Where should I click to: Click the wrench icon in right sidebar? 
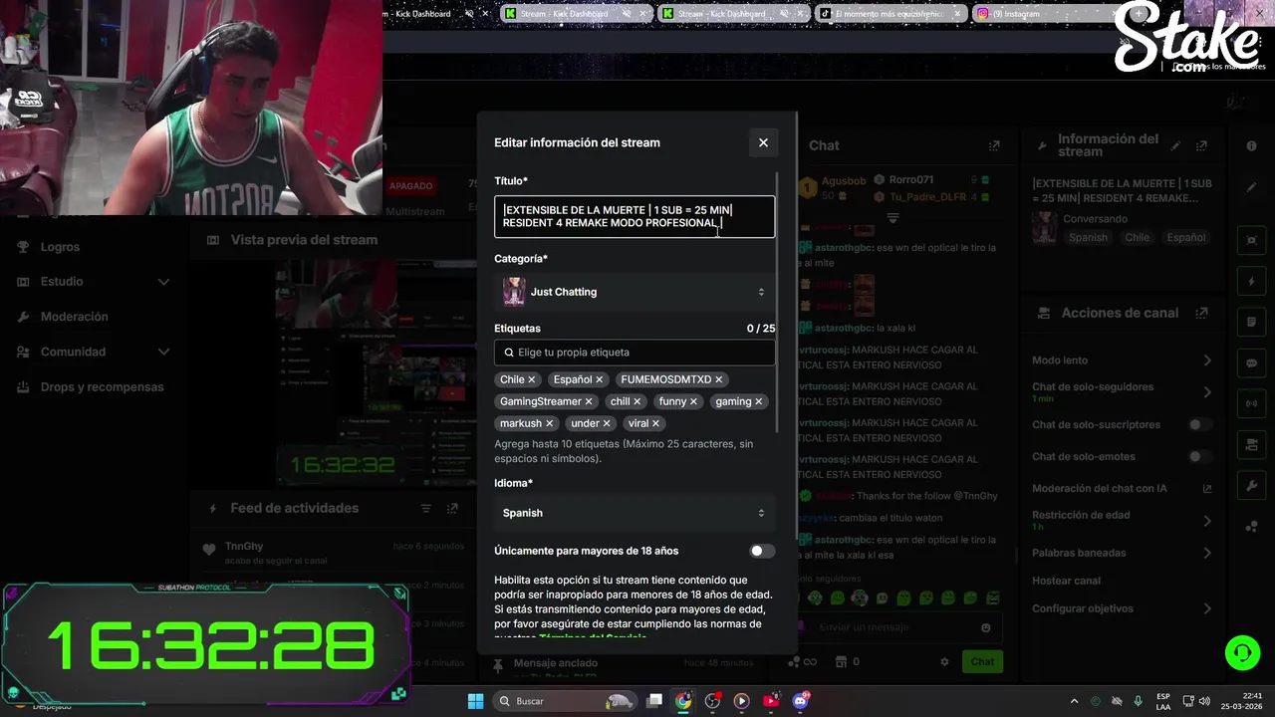click(1252, 486)
